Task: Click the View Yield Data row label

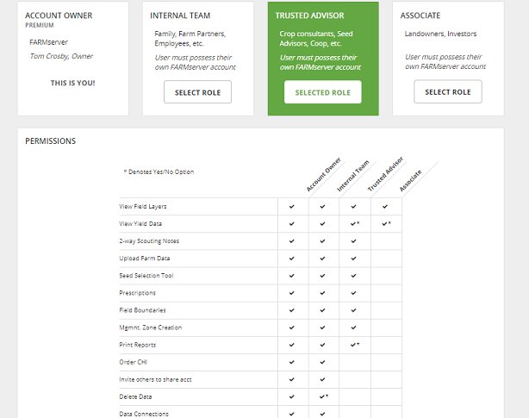Action: tap(140, 224)
